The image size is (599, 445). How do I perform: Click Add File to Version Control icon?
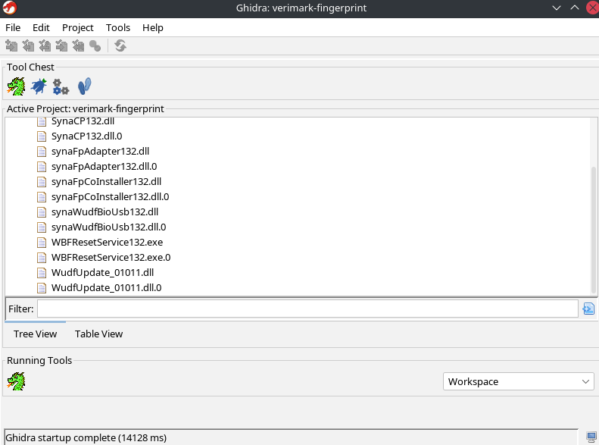tap(11, 46)
